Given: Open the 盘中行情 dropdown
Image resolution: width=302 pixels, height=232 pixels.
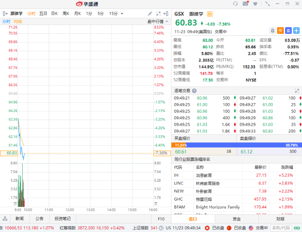Looking at the screenshot, I should (x=157, y=21).
